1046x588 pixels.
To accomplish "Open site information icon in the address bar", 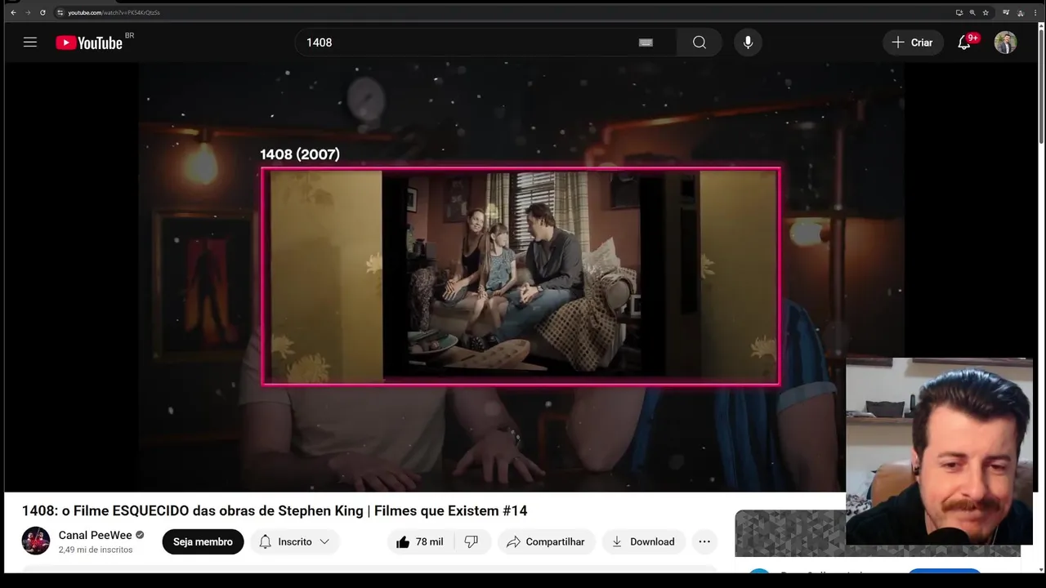I will (x=60, y=12).
